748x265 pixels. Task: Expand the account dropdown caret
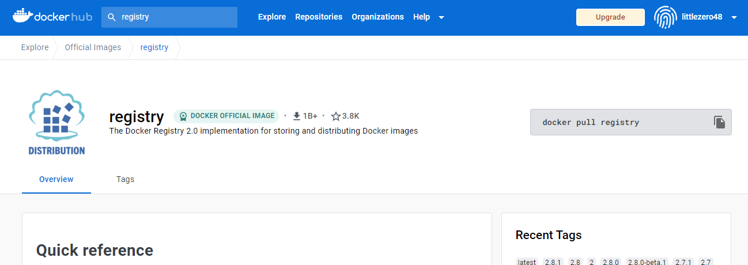tap(734, 17)
